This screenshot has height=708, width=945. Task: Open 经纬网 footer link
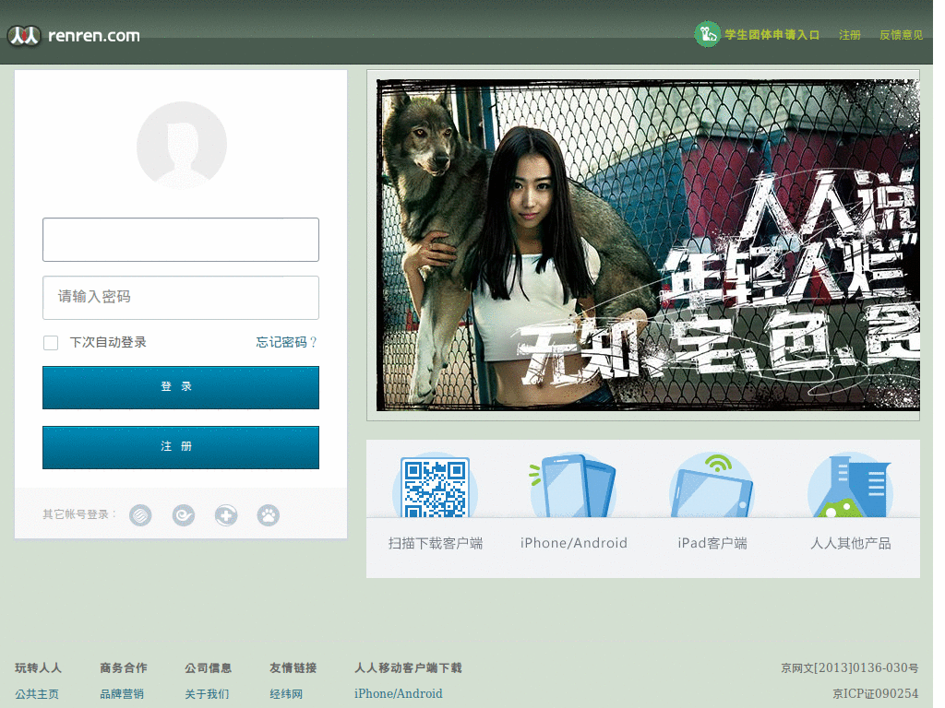click(286, 694)
